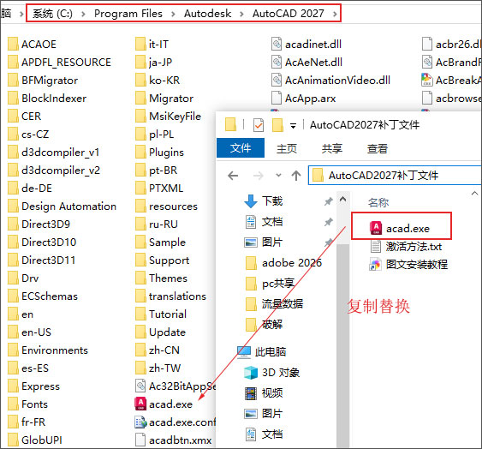The width and height of the screenshot is (482, 449).
Task: Open 视频 library in the navigation pane
Action: point(264,393)
